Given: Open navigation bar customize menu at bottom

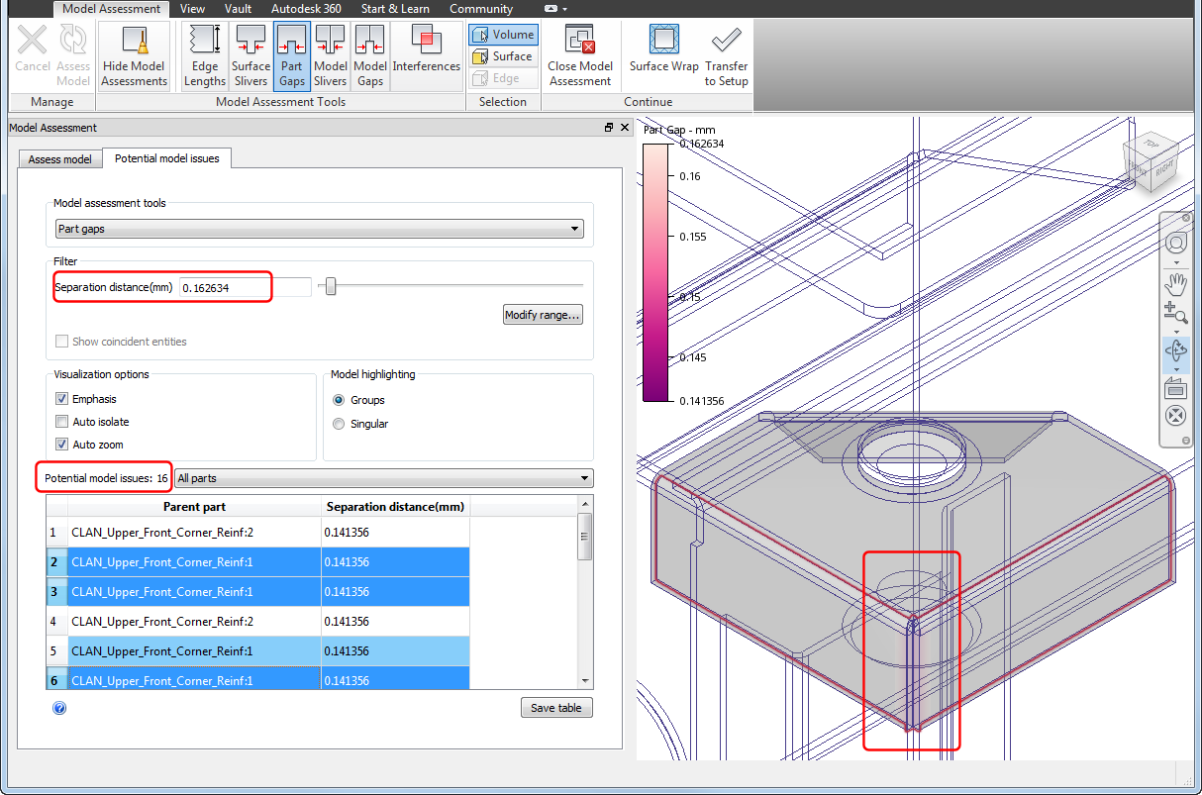Looking at the screenshot, I should (x=1186, y=440).
